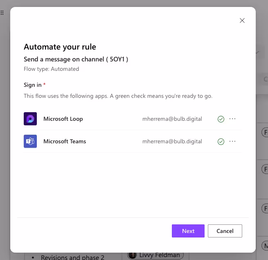Click the "Send a message on channel" heading
This screenshot has height=260, width=268.
(x=76, y=59)
